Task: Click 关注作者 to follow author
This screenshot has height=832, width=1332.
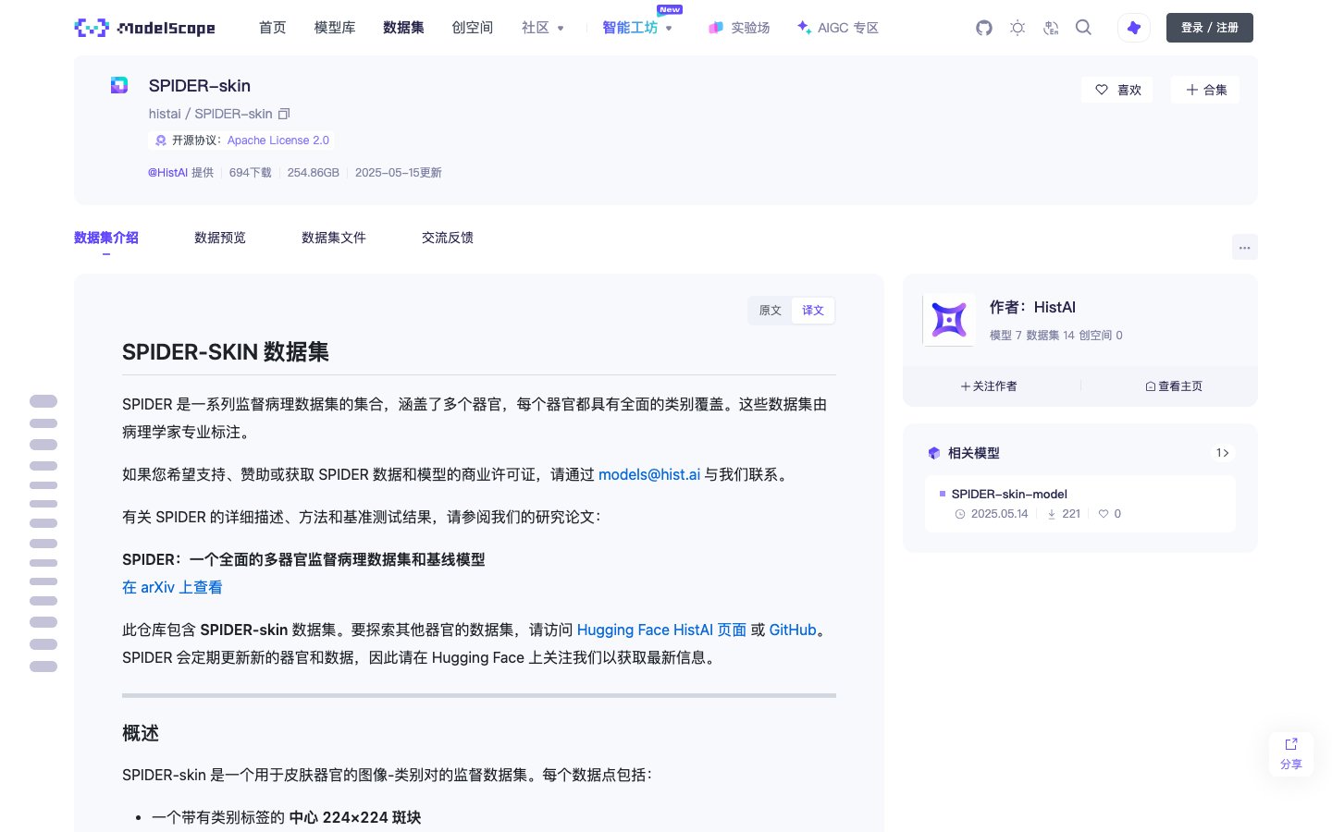Action: 989,386
